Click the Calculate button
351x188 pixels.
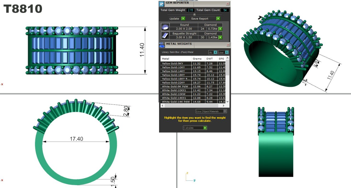(195, 128)
